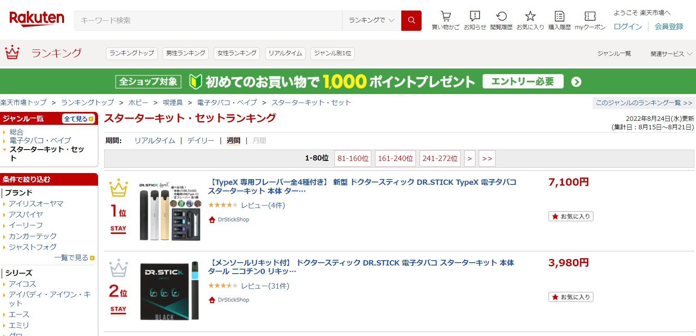Click the review stars for rank 1 product
696x336 pixels.
click(x=223, y=205)
